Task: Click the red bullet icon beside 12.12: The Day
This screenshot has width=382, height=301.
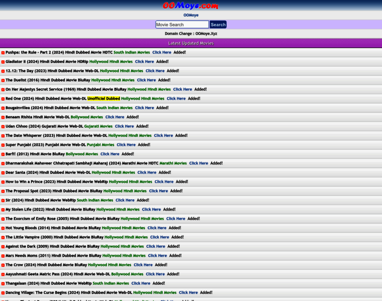Action: click(3, 71)
